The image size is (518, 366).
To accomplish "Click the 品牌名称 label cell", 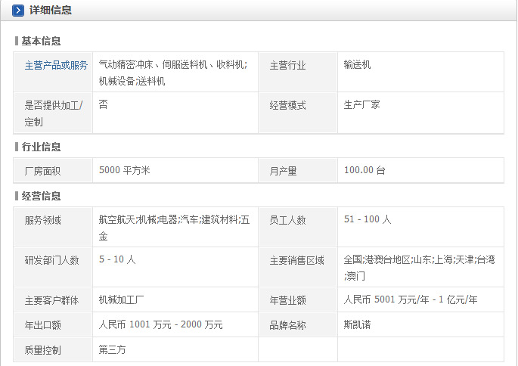I will (298, 324).
